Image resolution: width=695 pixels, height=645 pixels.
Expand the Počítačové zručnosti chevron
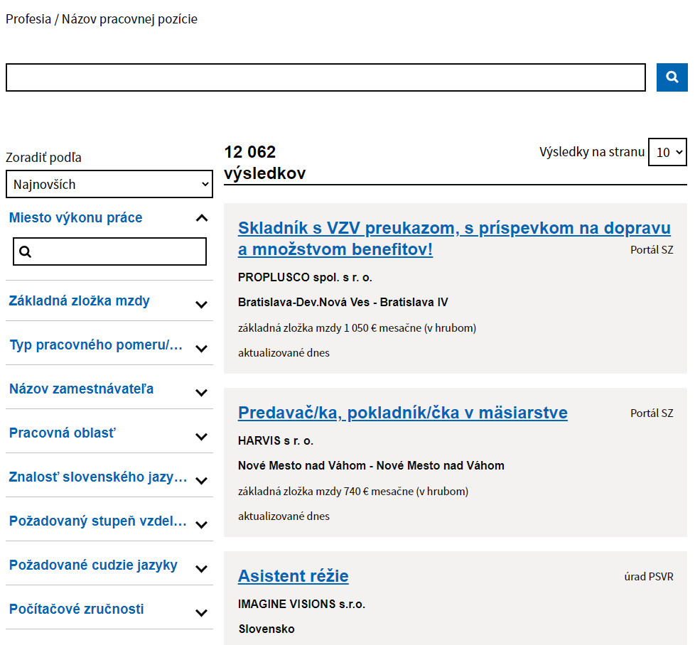[x=202, y=612]
